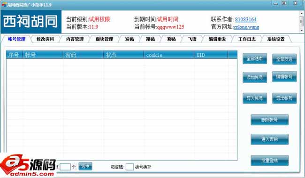Open the 系统设置 tab
Screen dimensions: 305x178
[x=276, y=39]
